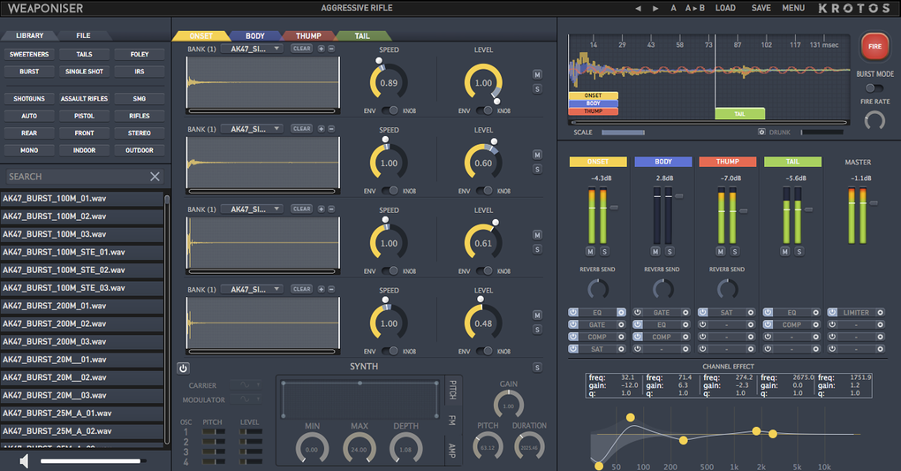Open the CARRIER waveform dropdown

[x=246, y=384]
